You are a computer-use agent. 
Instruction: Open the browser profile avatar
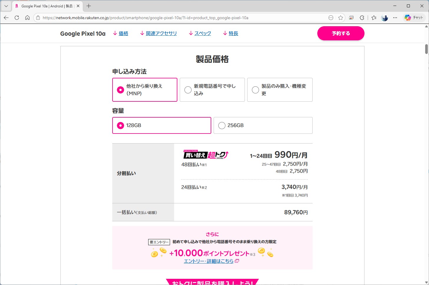(x=385, y=18)
